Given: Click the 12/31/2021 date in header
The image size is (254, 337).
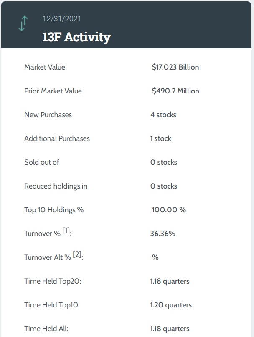Looking at the screenshot, I should coord(62,19).
